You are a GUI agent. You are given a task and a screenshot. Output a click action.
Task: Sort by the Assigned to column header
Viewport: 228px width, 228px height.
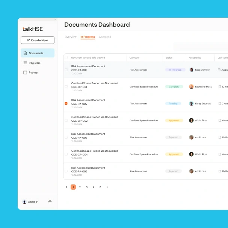coord(195,57)
